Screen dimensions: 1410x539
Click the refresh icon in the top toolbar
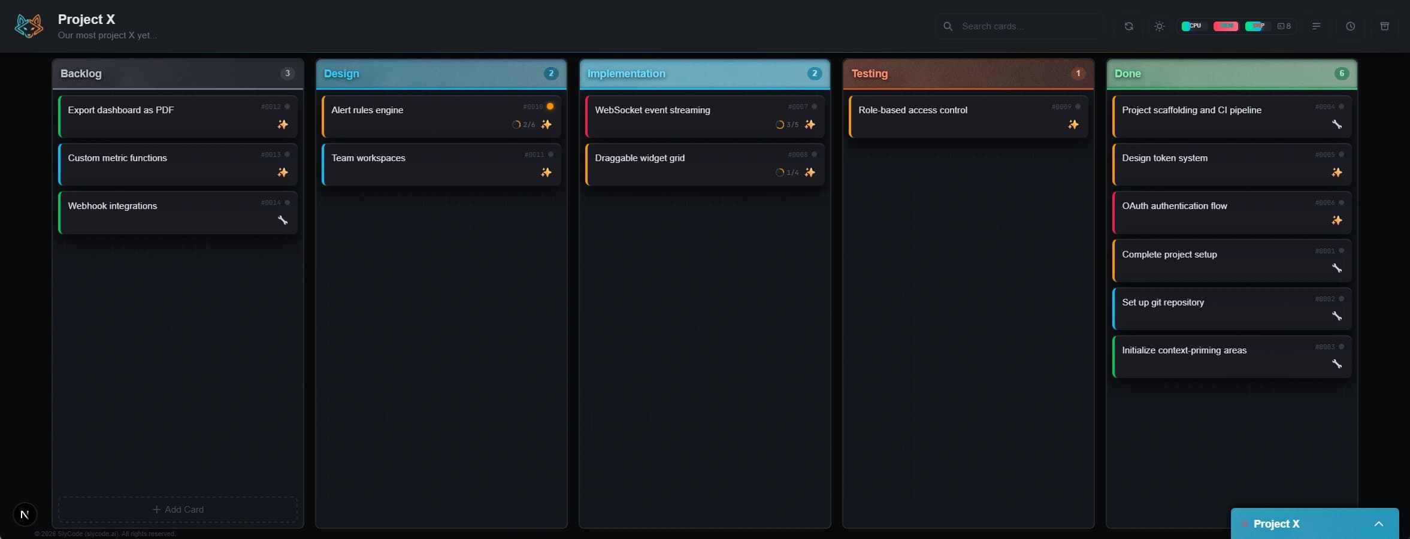click(1128, 26)
